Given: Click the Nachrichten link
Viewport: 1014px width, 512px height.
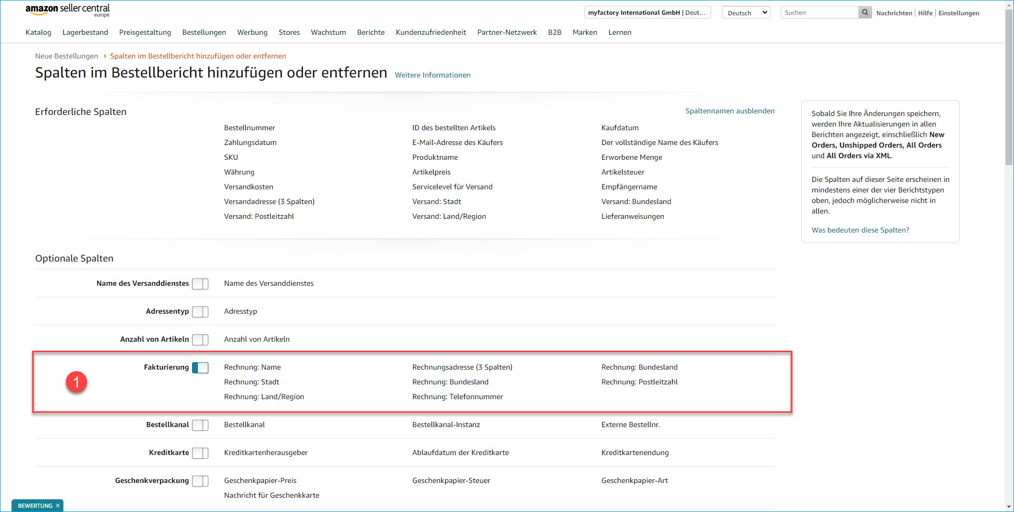Looking at the screenshot, I should coord(894,13).
